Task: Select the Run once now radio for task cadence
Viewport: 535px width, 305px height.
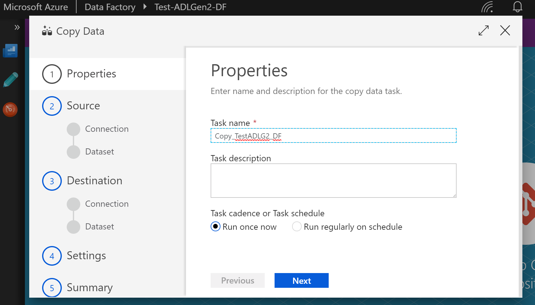Action: (x=215, y=227)
